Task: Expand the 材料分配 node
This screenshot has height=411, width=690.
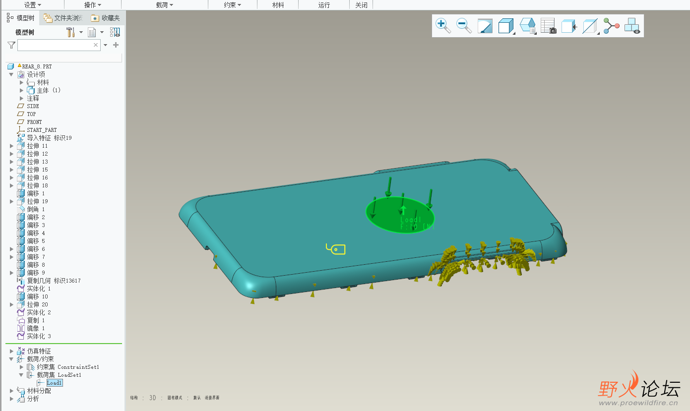Action: point(11,391)
